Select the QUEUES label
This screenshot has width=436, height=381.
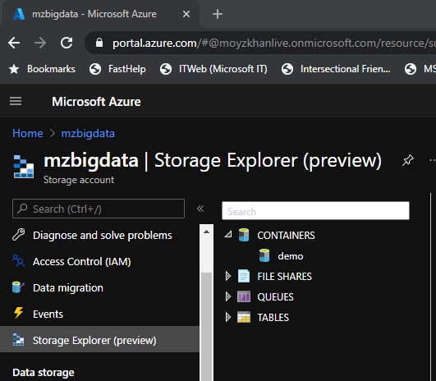(x=275, y=297)
